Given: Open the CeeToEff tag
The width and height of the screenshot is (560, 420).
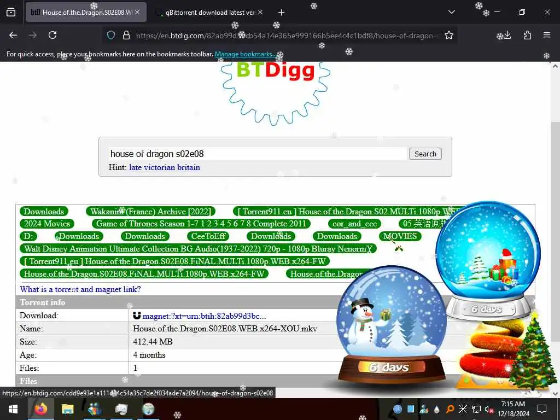Looking at the screenshot, I should coord(208,236).
